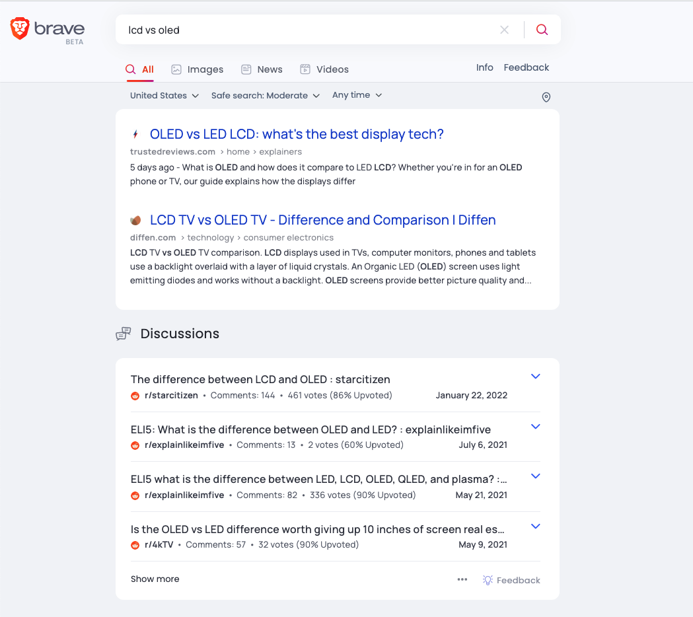Click the July 6, 2021 date

pyautogui.click(x=483, y=445)
